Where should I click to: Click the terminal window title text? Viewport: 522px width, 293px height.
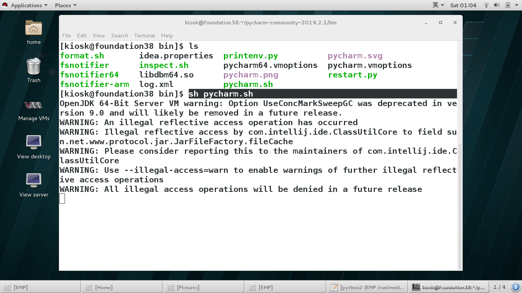tap(261, 23)
